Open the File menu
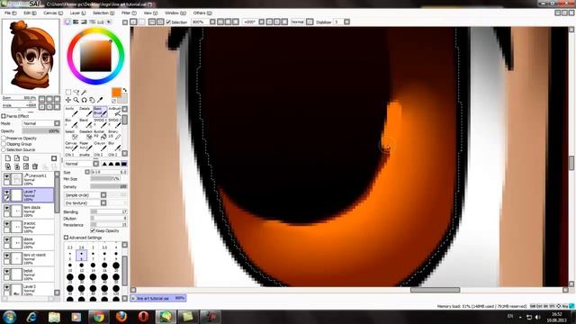The width and height of the screenshot is (576, 324). (x=10, y=13)
